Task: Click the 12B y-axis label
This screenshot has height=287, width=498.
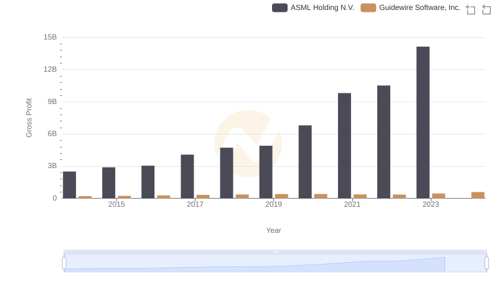Action: (x=50, y=69)
